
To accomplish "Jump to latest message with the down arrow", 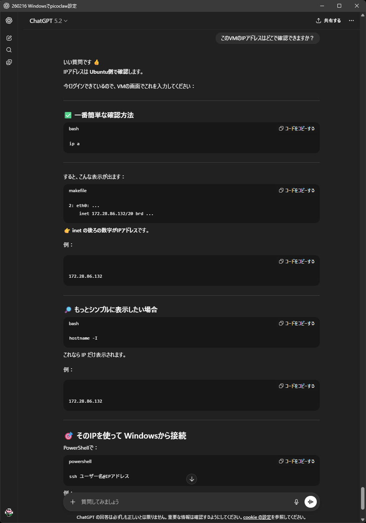I will point(192,479).
